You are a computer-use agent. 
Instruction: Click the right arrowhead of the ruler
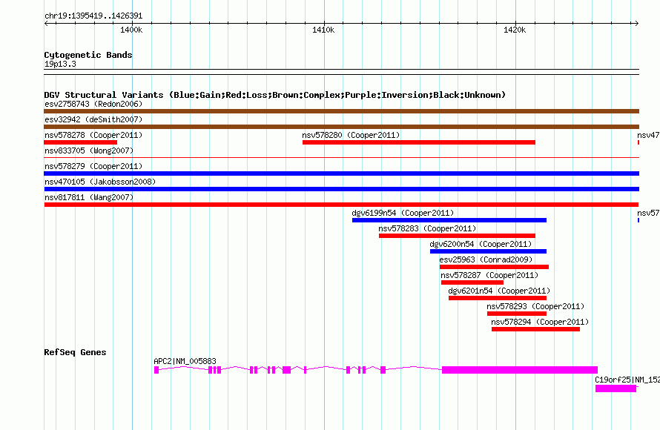(637, 23)
